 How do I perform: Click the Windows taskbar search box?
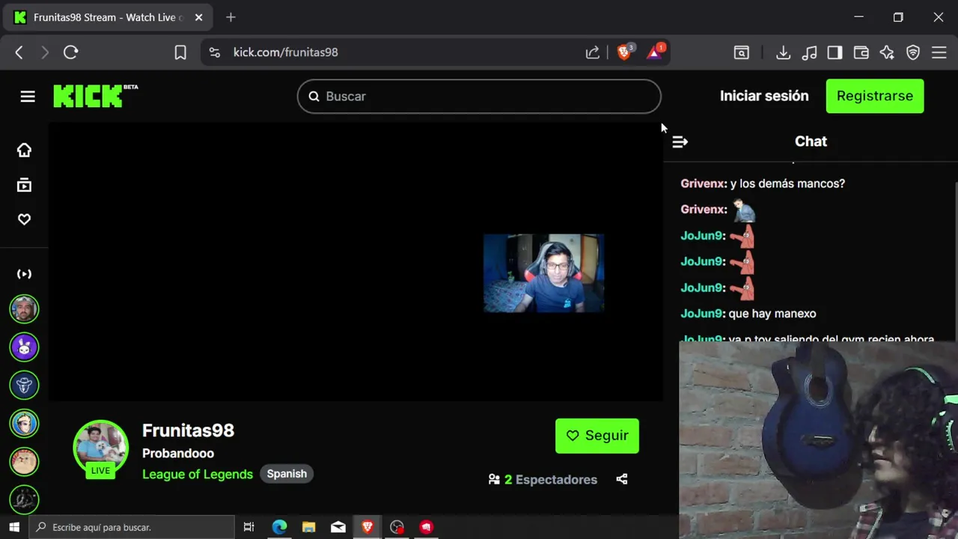(132, 527)
